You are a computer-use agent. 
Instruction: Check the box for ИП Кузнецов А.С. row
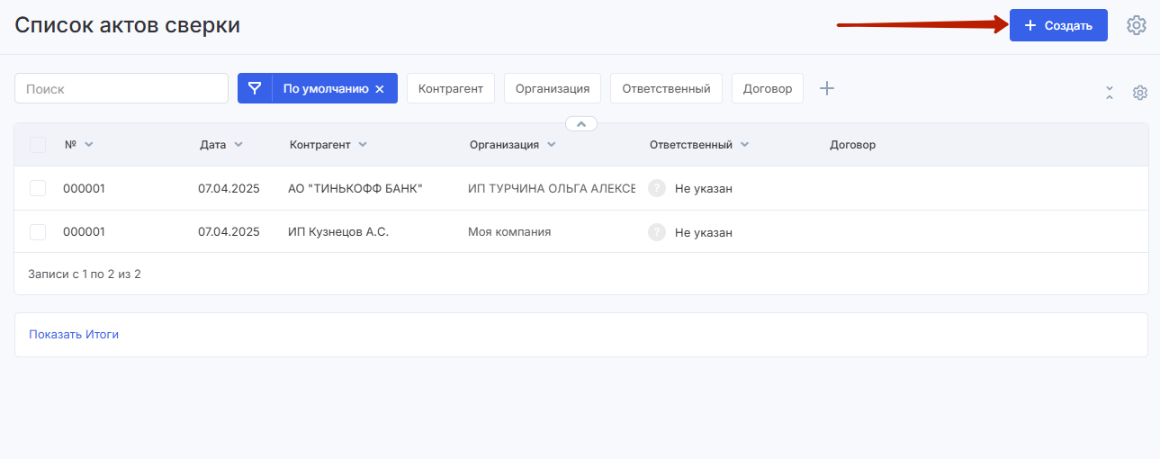click(38, 232)
